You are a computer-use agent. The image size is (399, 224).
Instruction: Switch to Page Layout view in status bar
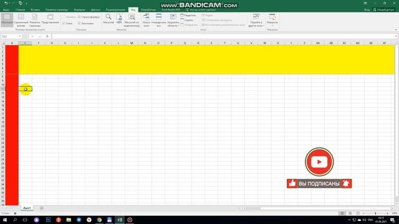tap(350, 213)
